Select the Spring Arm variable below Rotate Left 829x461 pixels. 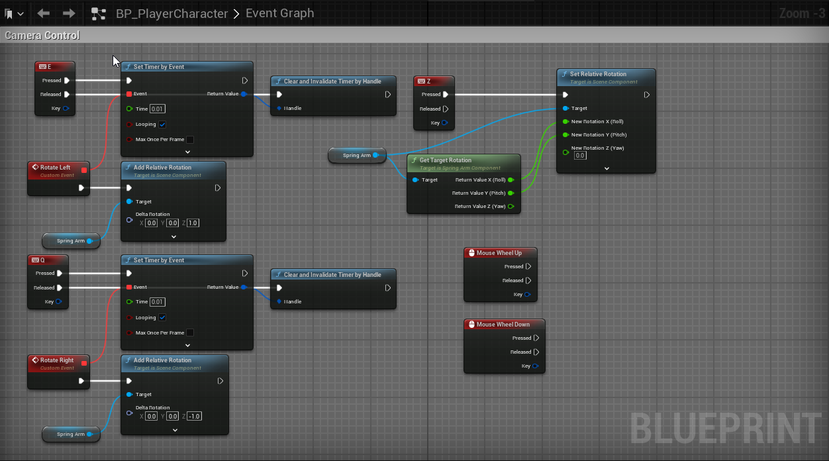71,241
